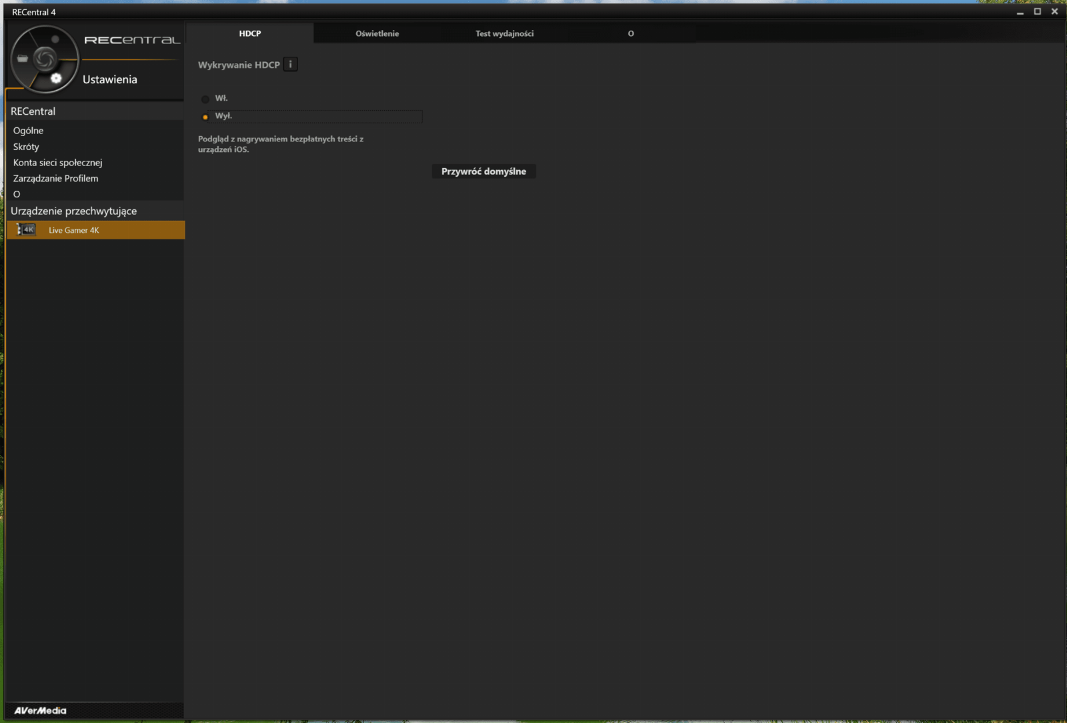
Task: Select the settings gear in the circular dial
Action: pos(56,79)
